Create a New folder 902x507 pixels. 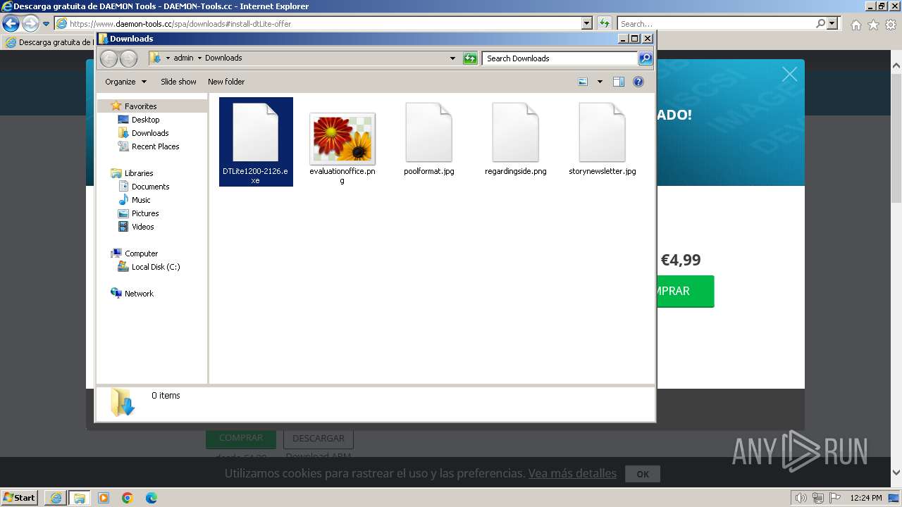click(x=226, y=82)
